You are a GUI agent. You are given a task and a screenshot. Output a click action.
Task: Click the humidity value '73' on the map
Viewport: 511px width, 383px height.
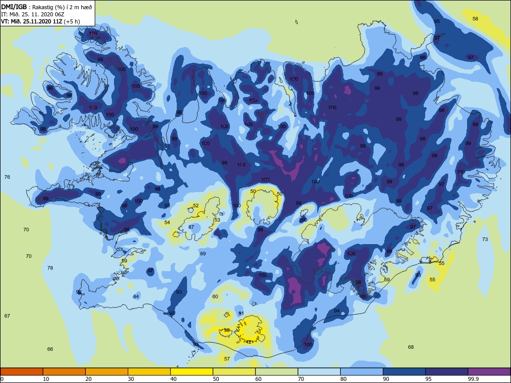[485, 239]
